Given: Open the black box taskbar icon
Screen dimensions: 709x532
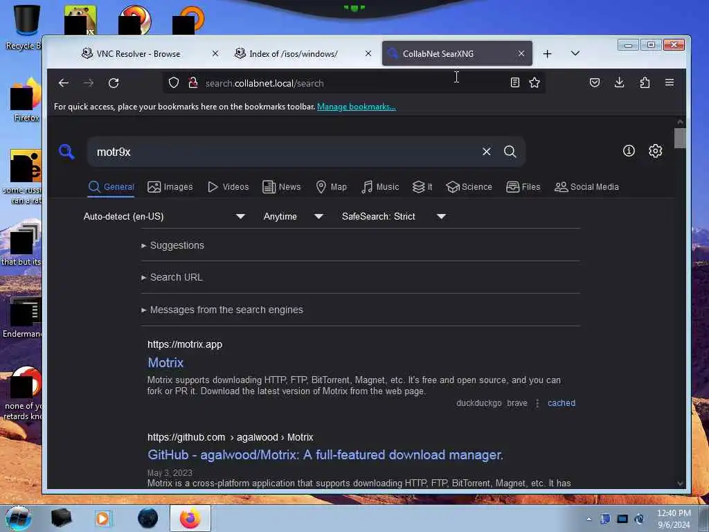Looking at the screenshot, I should coord(61,518).
